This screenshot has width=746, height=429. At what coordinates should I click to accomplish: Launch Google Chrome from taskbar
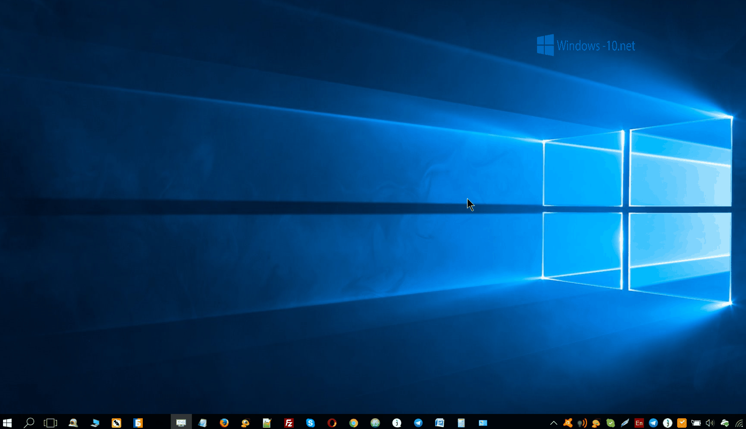point(353,423)
